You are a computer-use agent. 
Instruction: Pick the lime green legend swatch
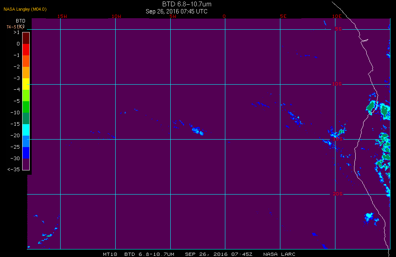point(26,95)
